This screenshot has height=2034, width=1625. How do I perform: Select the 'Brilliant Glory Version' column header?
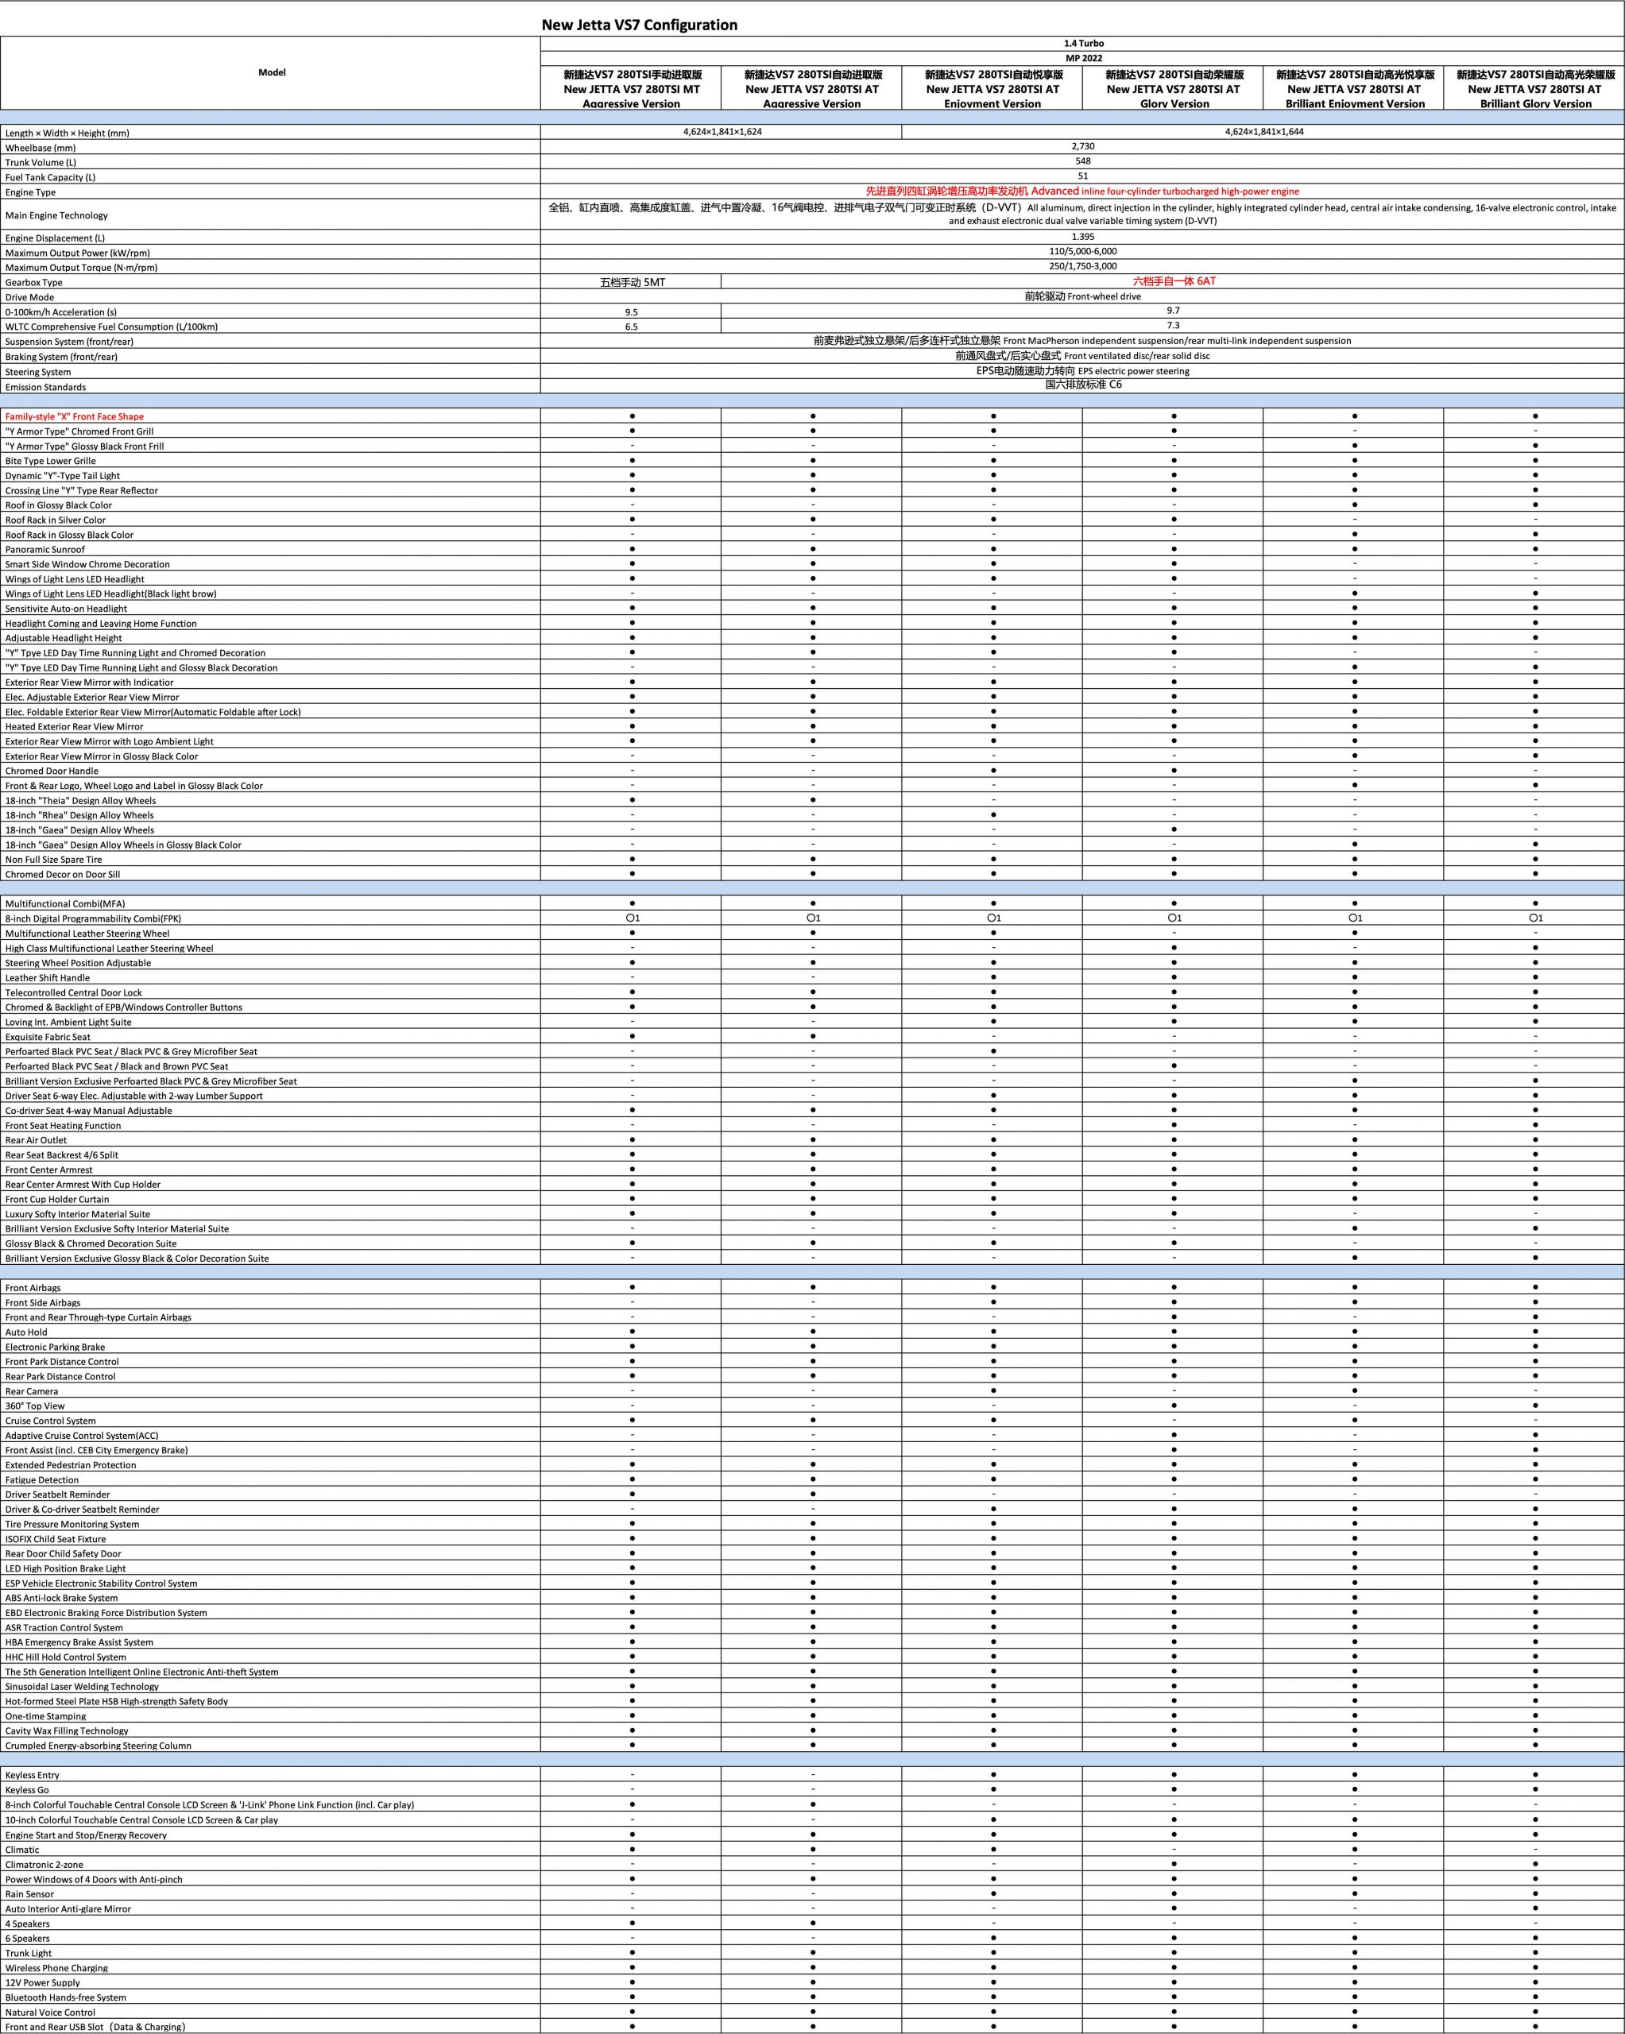coord(1534,89)
